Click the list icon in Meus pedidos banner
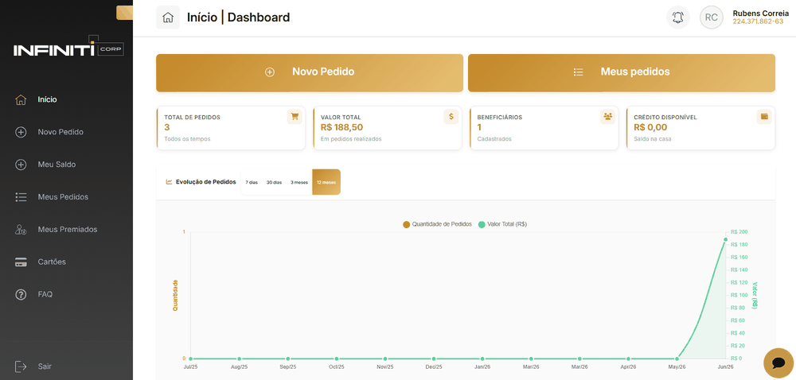 (578, 72)
